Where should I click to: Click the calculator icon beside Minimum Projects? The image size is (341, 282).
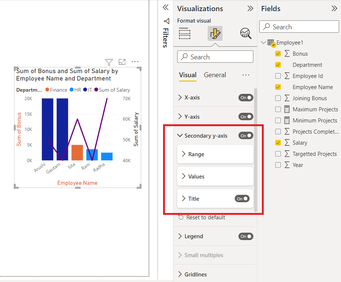287,120
